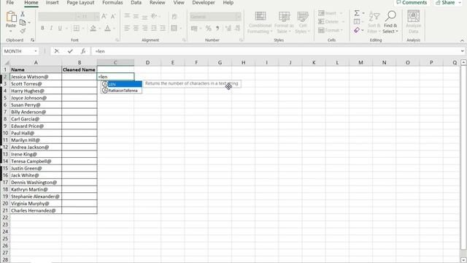467x263 pixels.
Task: Open the Format cells menu
Action: tap(331, 30)
